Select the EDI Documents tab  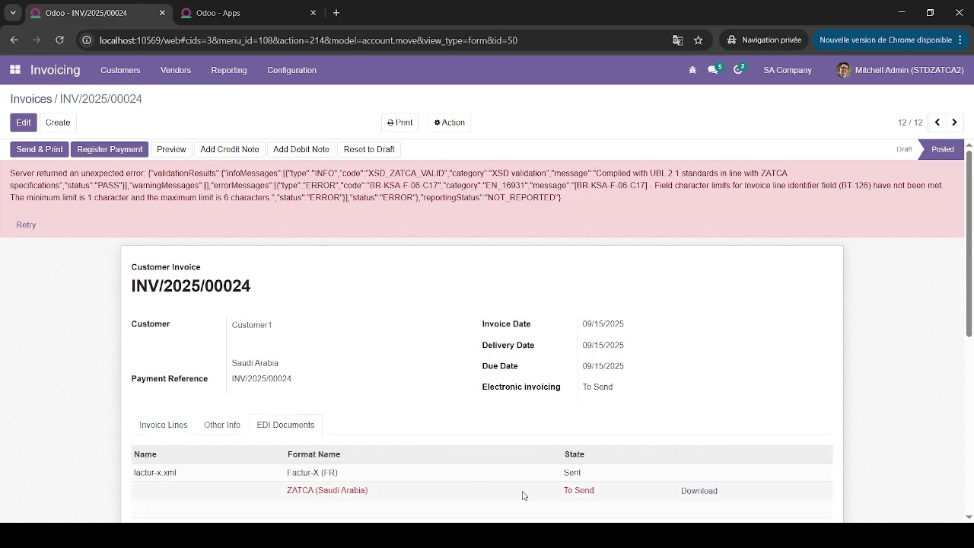point(285,425)
